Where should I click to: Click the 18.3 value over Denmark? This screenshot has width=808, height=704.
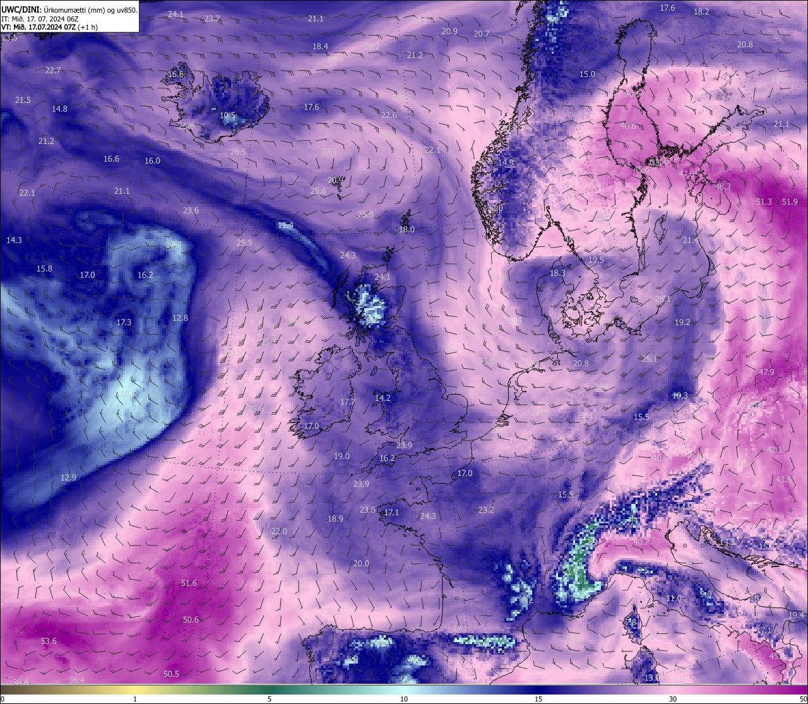click(557, 273)
